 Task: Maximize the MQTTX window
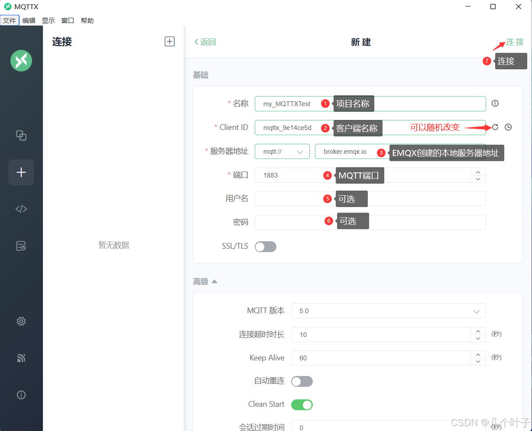(493, 6)
